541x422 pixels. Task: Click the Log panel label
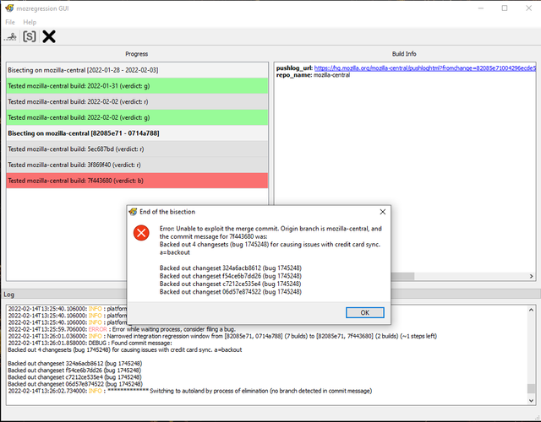click(x=8, y=295)
